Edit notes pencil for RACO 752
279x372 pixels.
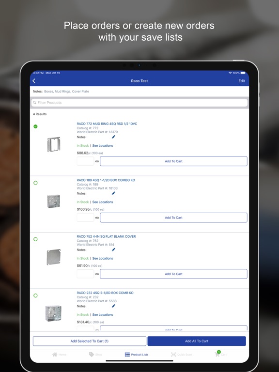(113, 249)
